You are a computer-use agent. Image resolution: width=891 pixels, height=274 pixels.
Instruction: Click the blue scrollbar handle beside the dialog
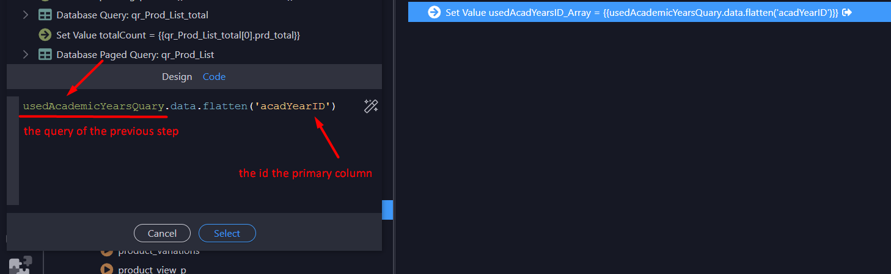tap(387, 210)
